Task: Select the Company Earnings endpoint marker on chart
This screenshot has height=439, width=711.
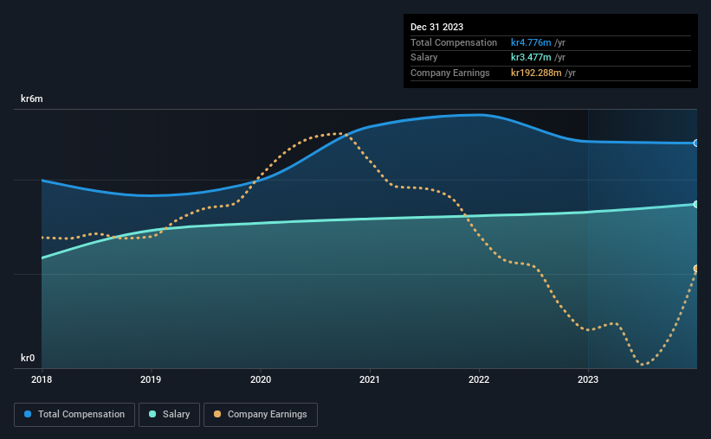Action: (x=696, y=269)
